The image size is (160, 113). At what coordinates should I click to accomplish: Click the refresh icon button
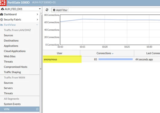pos(47,10)
